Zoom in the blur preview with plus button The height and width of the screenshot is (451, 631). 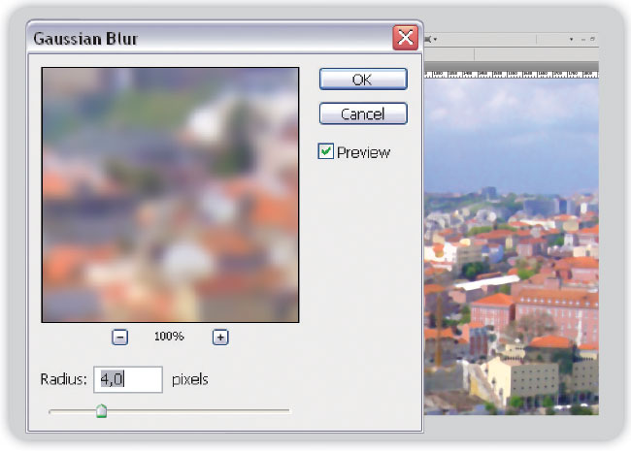coord(220,337)
